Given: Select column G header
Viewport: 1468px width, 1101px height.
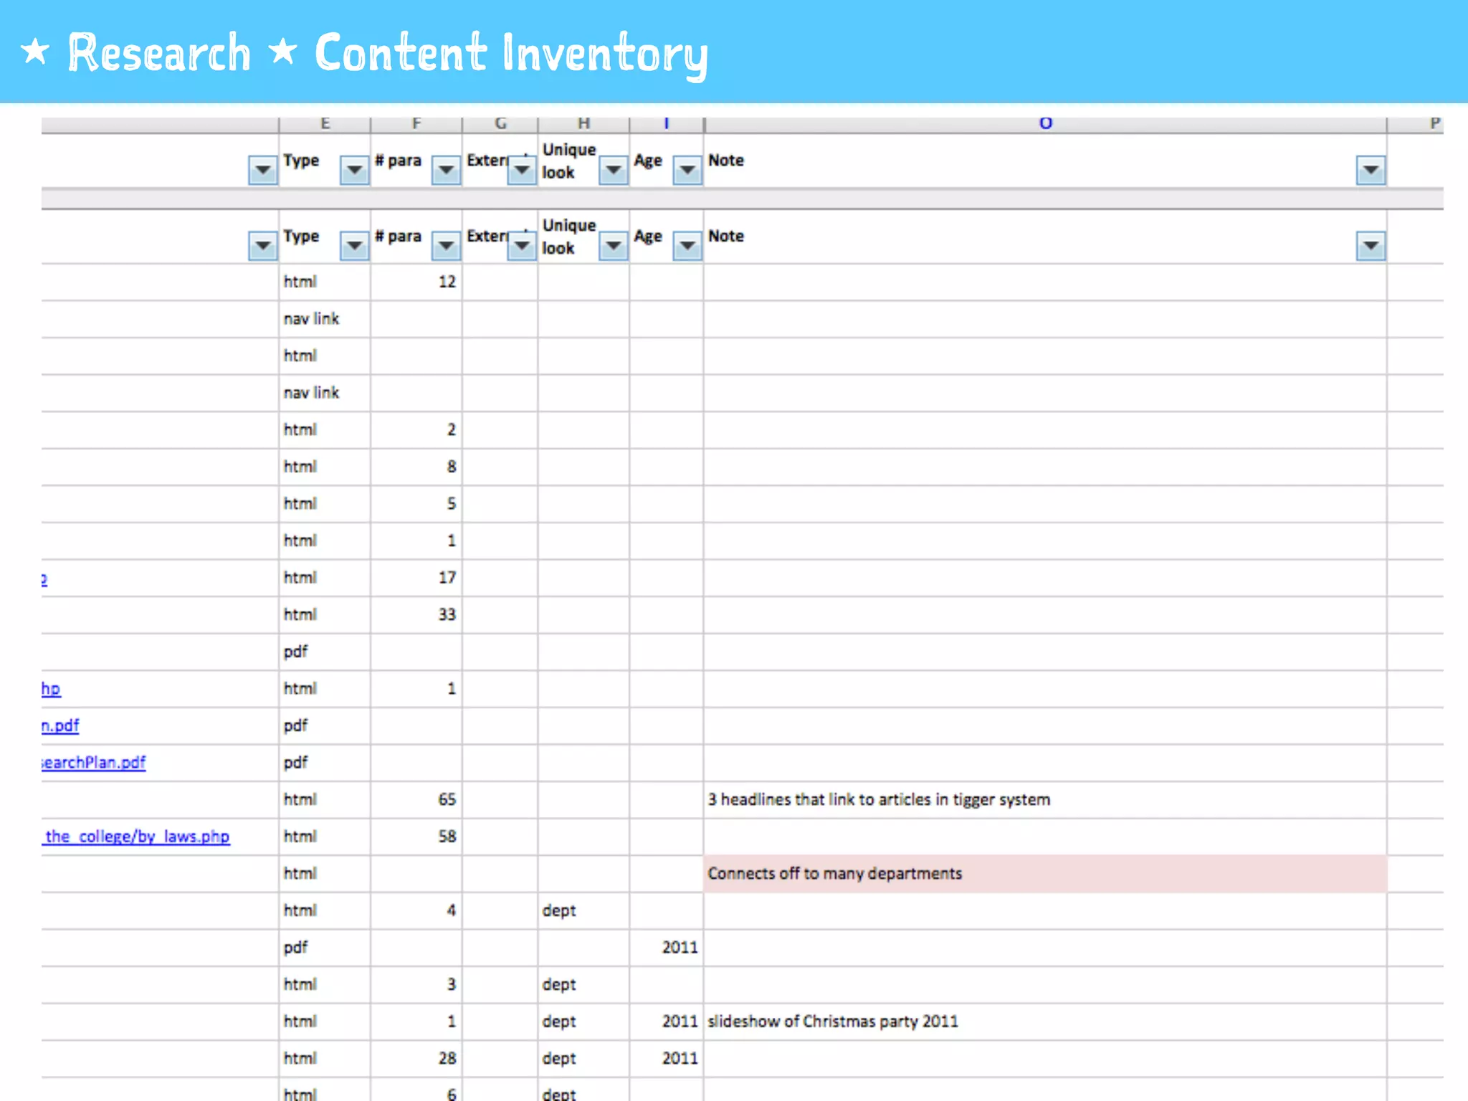Looking at the screenshot, I should click(x=500, y=125).
